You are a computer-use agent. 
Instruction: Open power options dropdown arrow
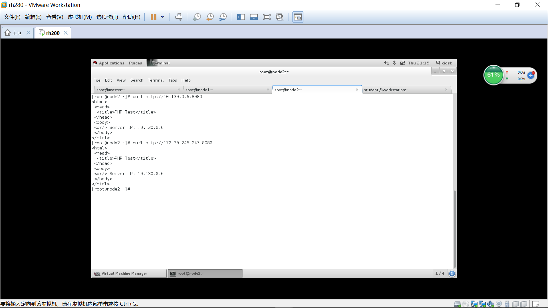(x=162, y=17)
